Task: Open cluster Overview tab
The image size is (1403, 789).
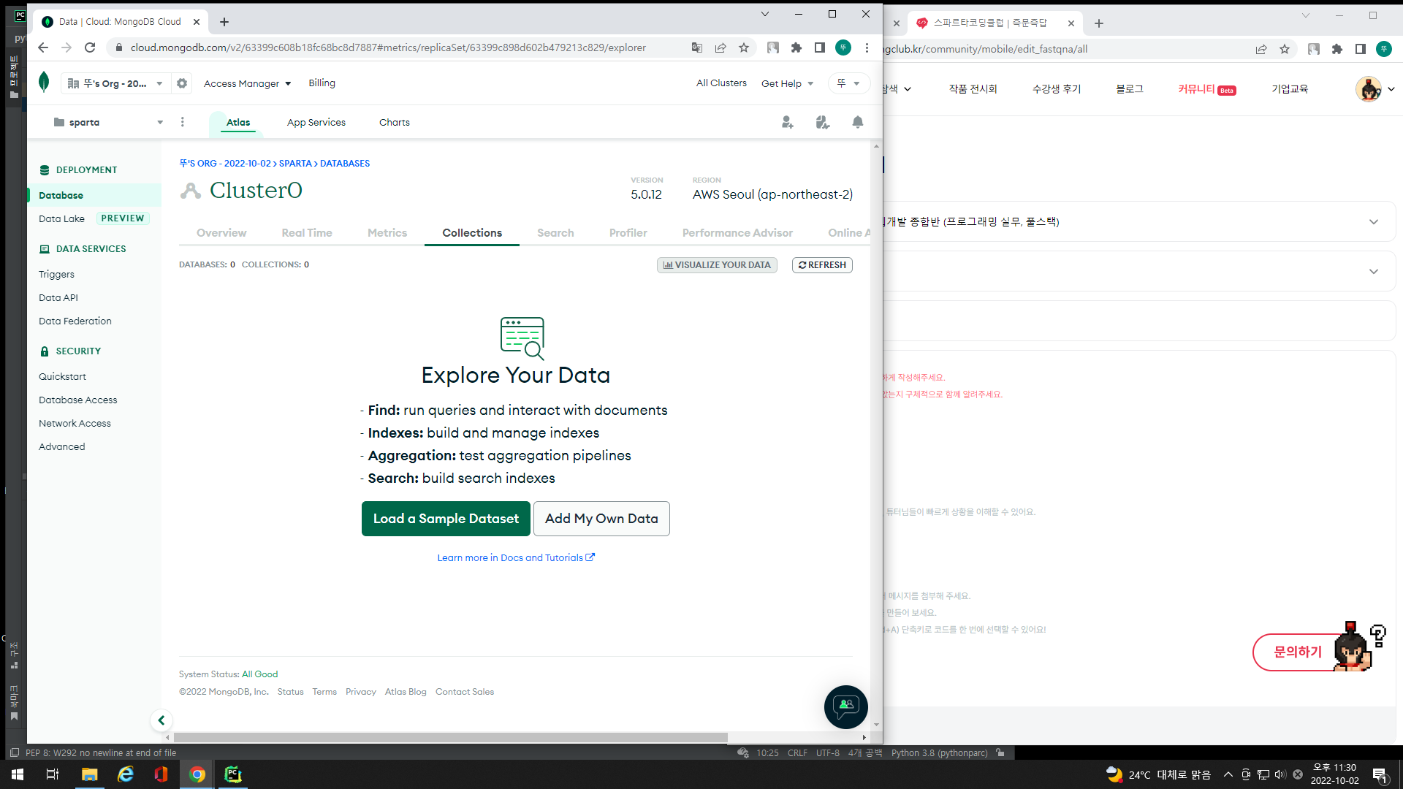Action: pos(221,232)
